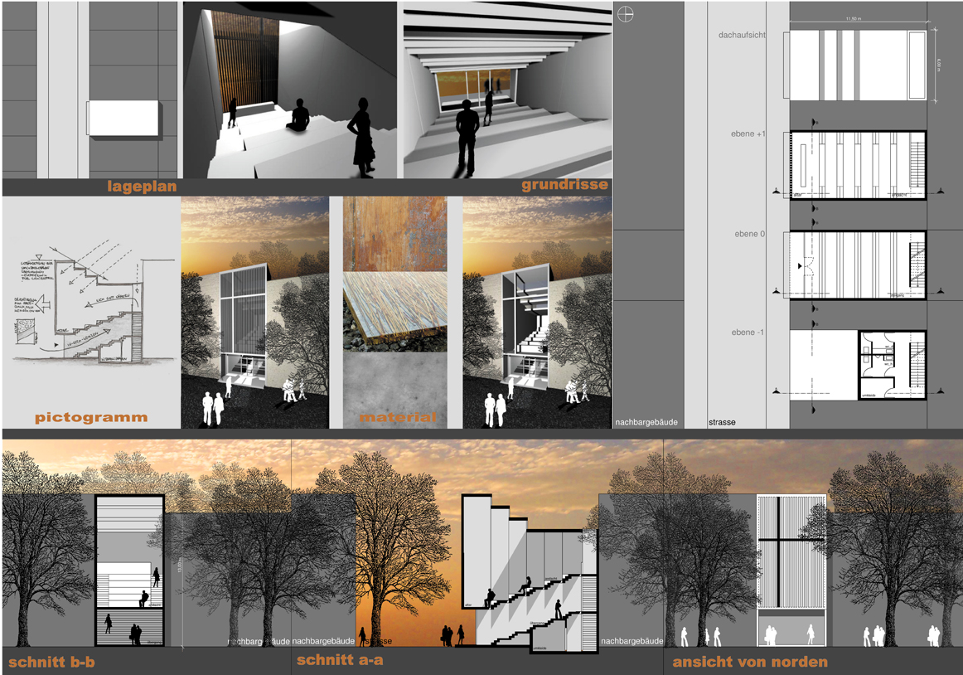
Task: Click the 'grundrisse' heading
Action: [x=564, y=185]
